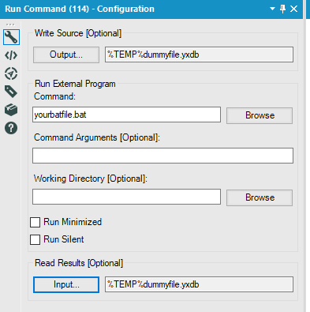
Task: Click the Input... button under Read Results
Action: [x=66, y=284]
